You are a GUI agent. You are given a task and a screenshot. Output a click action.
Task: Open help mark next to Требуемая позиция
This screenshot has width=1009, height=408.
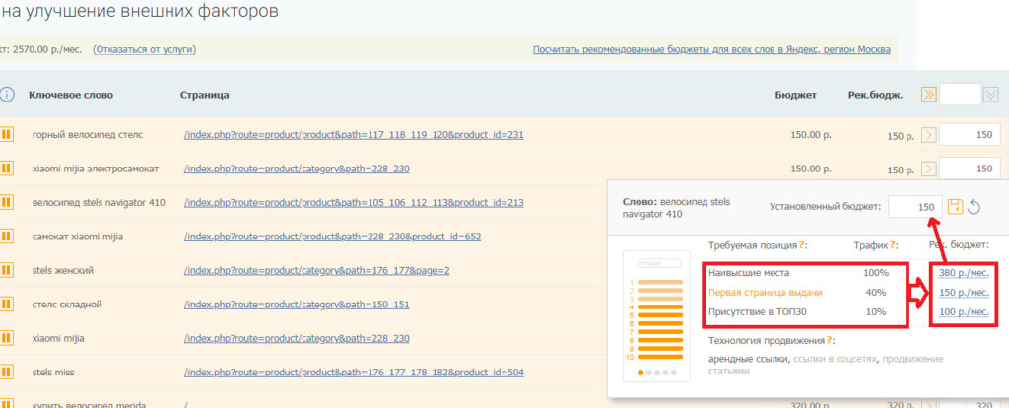point(802,245)
